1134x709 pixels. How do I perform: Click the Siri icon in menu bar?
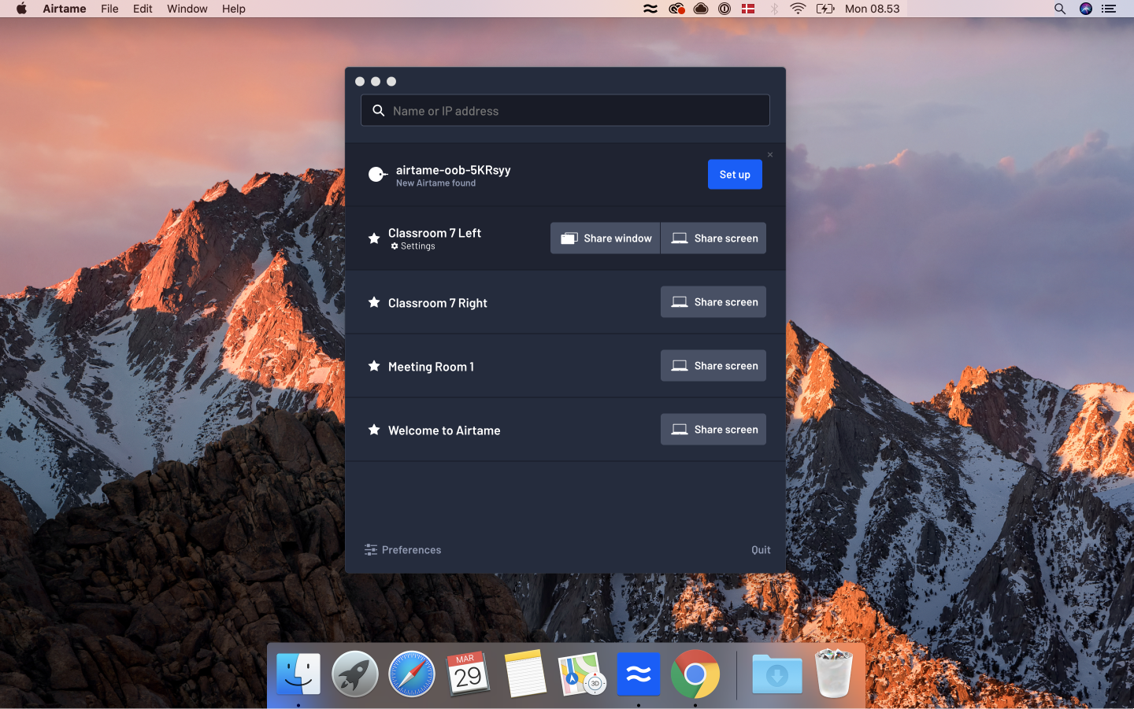point(1086,9)
